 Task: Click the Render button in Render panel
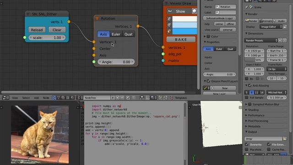point(251,21)
